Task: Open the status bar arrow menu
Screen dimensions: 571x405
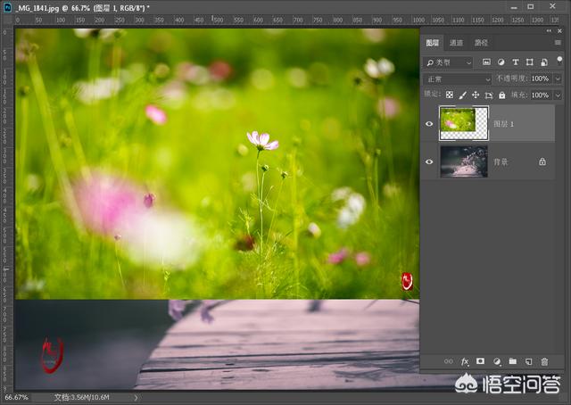Action: [136, 397]
